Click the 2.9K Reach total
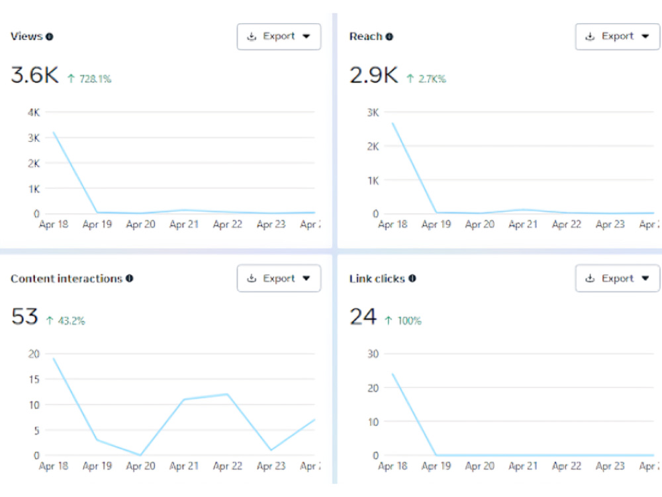The width and height of the screenshot is (662, 497). 373,76
